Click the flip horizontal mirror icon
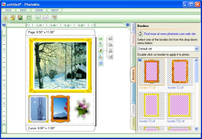The image size is (202, 139). coord(111,51)
